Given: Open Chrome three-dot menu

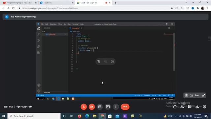Looking at the screenshot, I should tap(208, 8).
